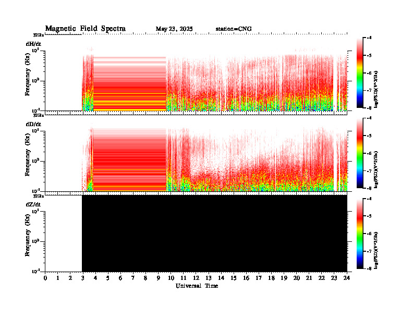
Task: Click the dH/dt color scale bar
Action: pos(360,72)
